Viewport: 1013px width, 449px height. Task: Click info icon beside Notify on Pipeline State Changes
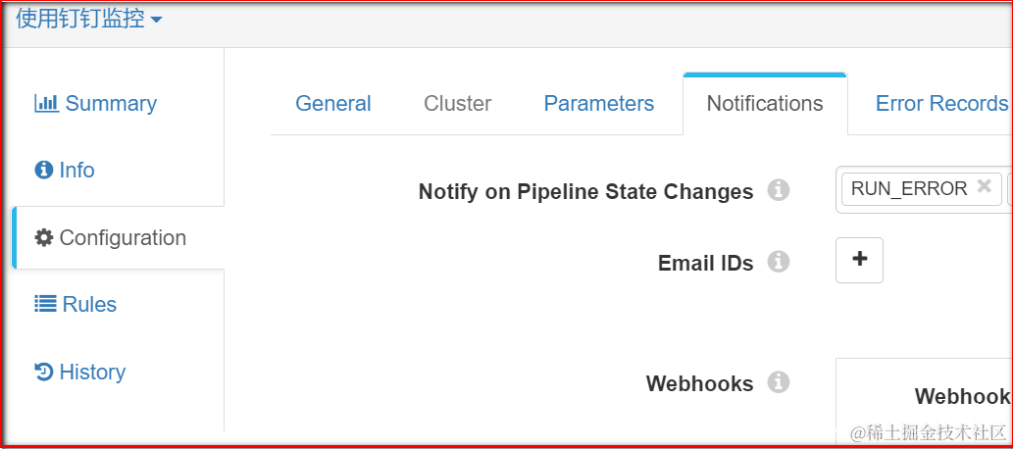tap(779, 190)
